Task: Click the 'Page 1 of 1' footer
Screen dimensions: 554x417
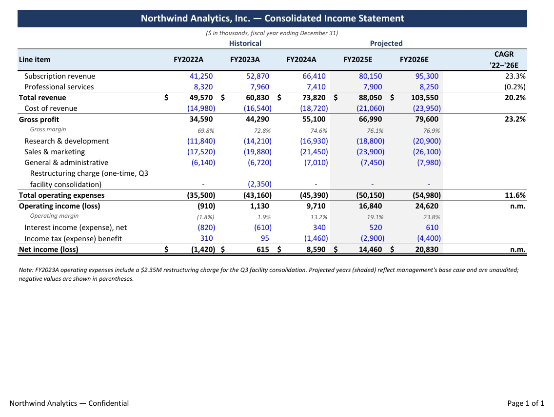Action: [x=526, y=403]
